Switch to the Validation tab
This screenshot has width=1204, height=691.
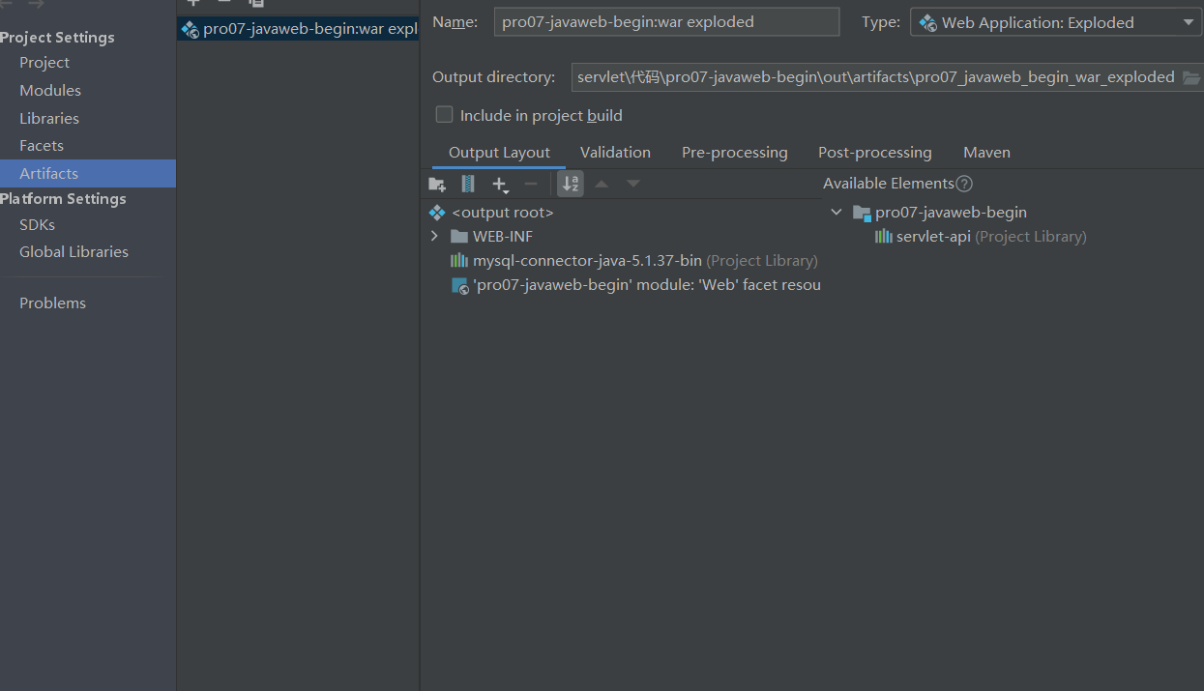click(615, 152)
